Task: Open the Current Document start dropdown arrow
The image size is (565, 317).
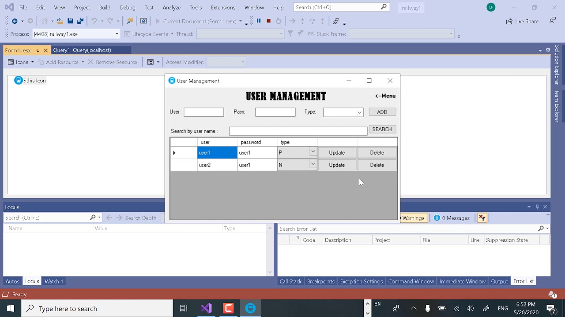Action: click(x=241, y=21)
